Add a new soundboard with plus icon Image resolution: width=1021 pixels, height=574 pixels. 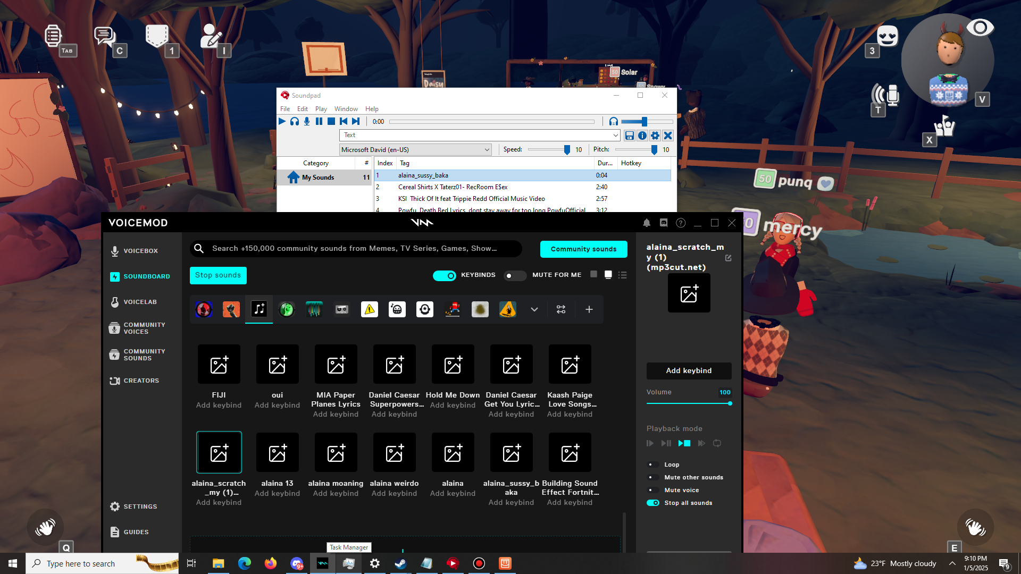[x=589, y=309]
